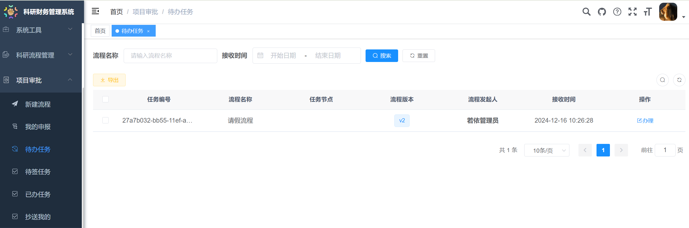Open the GitHub source icon

pos(602,12)
